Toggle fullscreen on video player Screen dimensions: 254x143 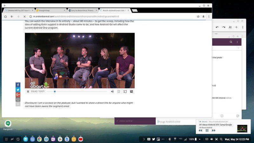[119, 92]
